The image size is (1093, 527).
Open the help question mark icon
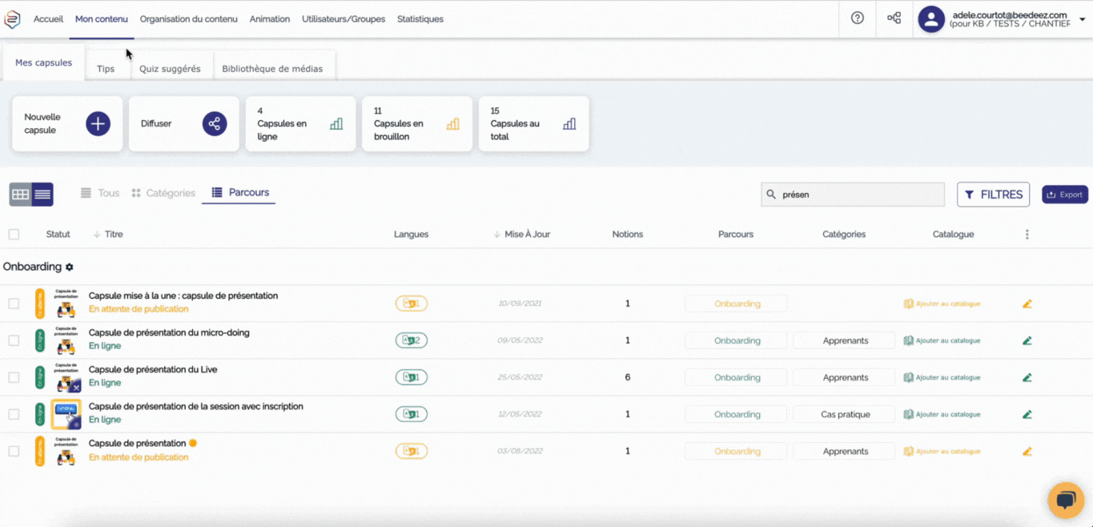click(858, 18)
